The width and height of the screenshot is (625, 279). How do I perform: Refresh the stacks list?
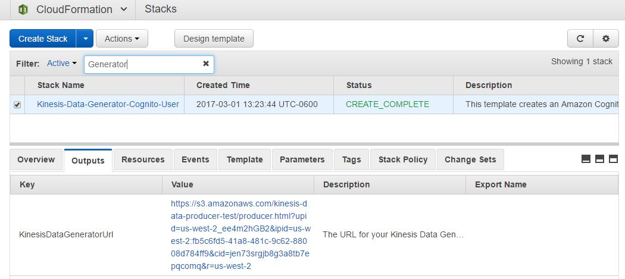580,39
